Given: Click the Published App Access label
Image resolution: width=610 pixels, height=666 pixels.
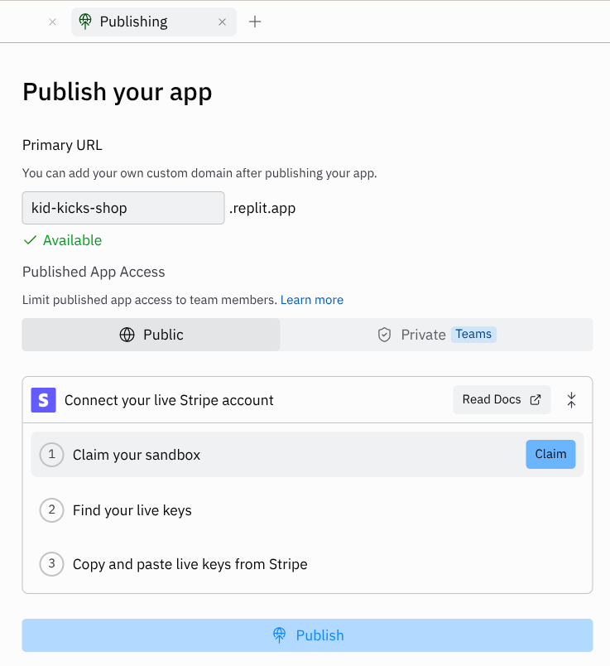Looking at the screenshot, I should pos(94,272).
